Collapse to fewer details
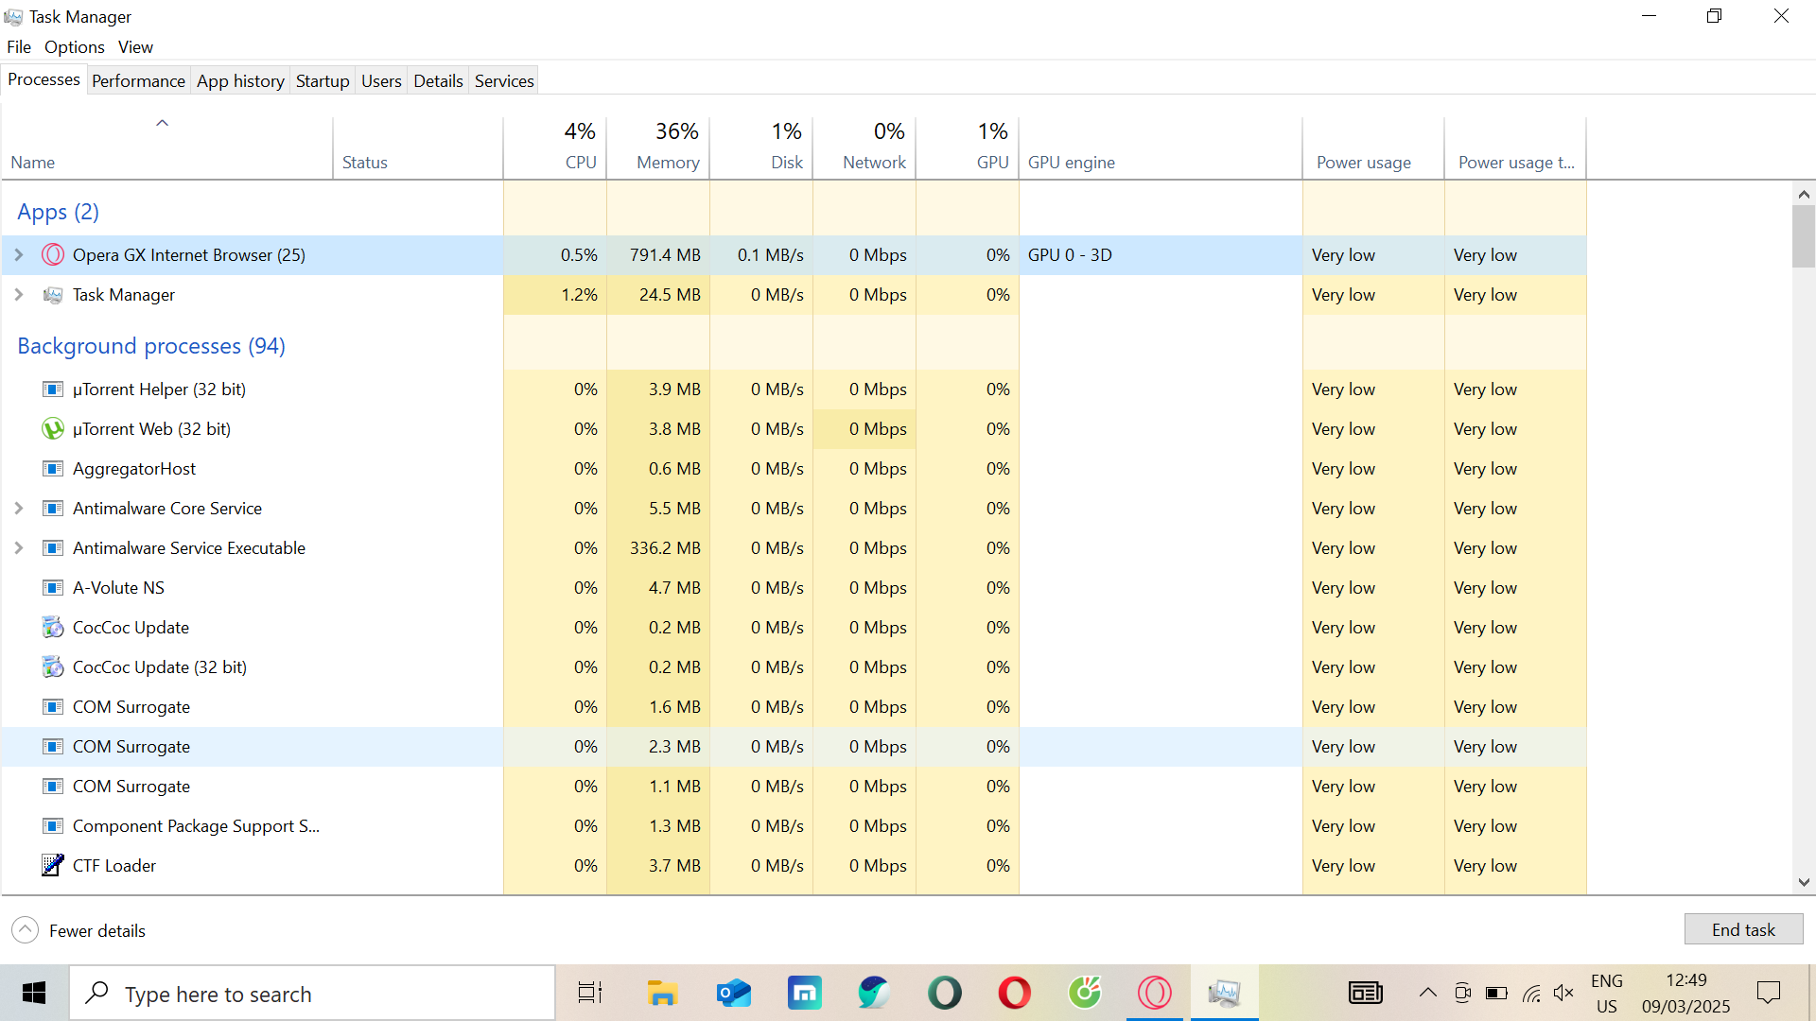This screenshot has height=1021, width=1816. coord(79,930)
